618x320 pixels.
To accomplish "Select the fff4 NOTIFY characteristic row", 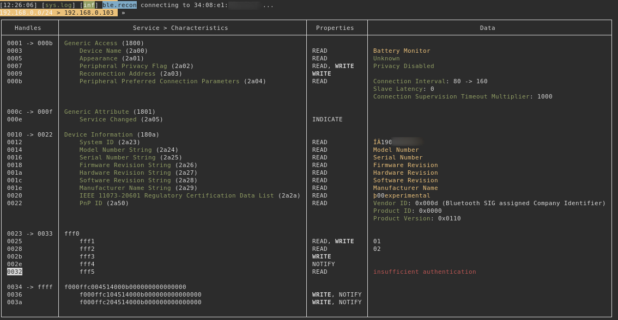I will (87, 264).
